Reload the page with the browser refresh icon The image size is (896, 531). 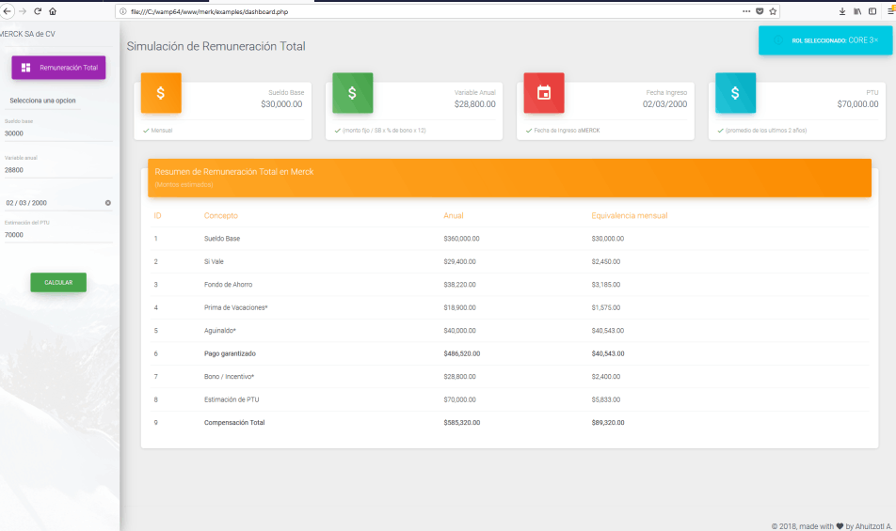[38, 11]
